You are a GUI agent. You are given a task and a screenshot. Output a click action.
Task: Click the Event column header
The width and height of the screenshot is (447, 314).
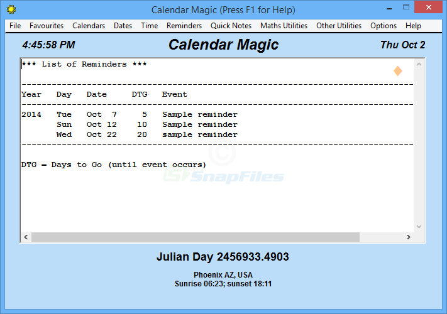click(175, 94)
